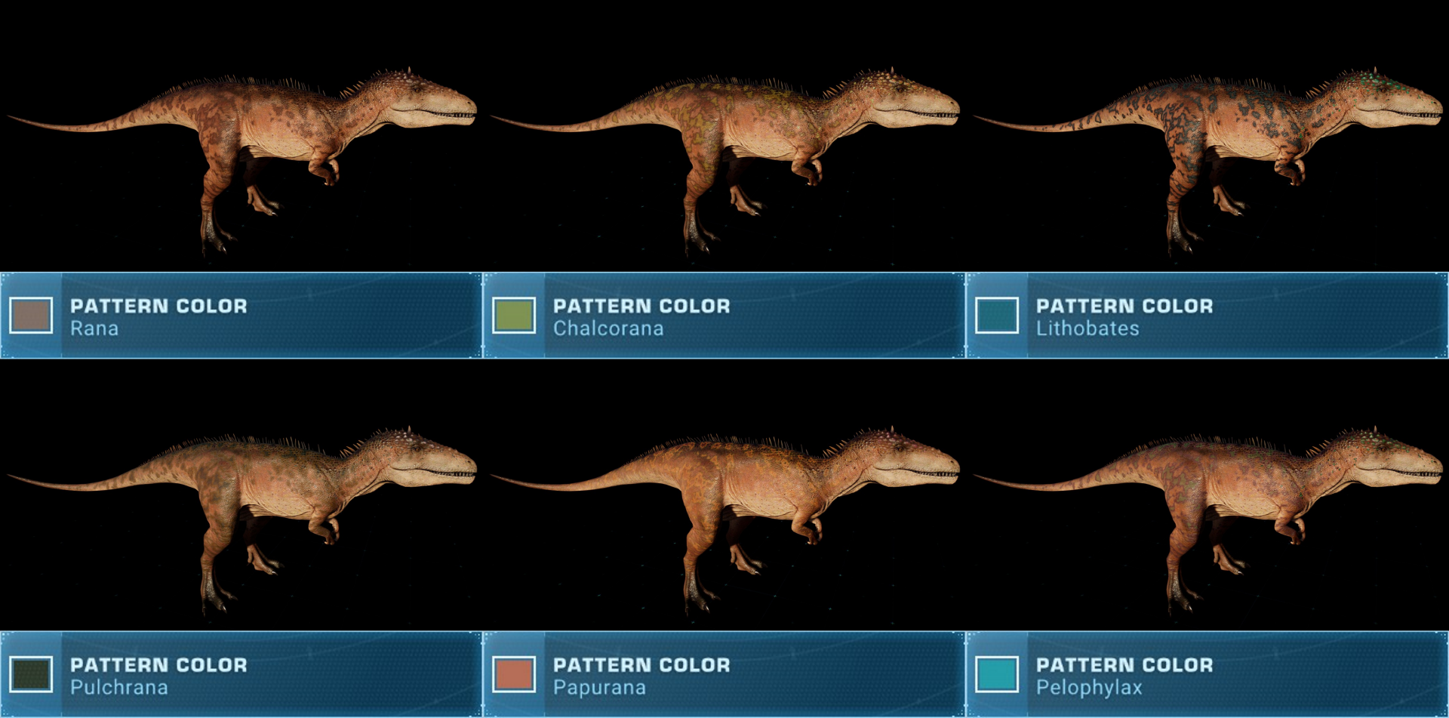This screenshot has height=718, width=1449.
Task: Click the Pelophylax cyan color swatch
Action: 997,674
